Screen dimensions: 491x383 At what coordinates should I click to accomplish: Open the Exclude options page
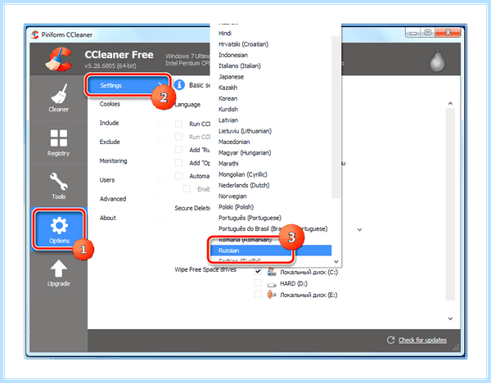point(110,142)
